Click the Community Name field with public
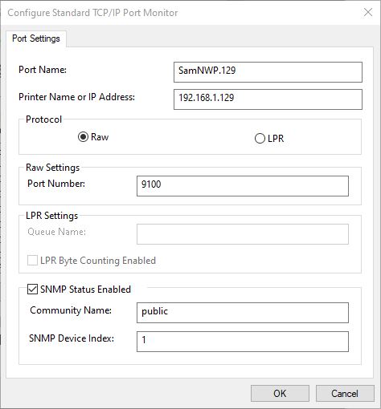This screenshot has height=409, width=381. [243, 313]
